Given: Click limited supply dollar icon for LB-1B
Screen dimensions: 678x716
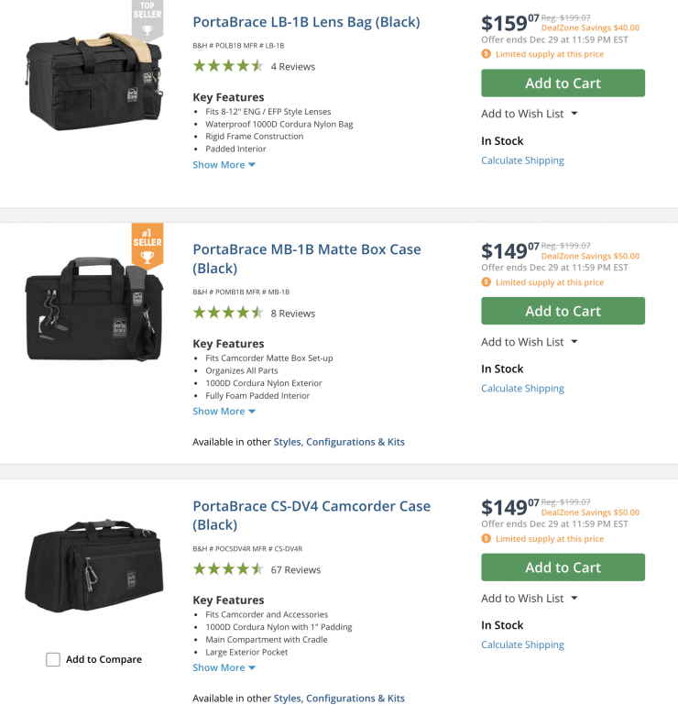Looking at the screenshot, I should (487, 54).
